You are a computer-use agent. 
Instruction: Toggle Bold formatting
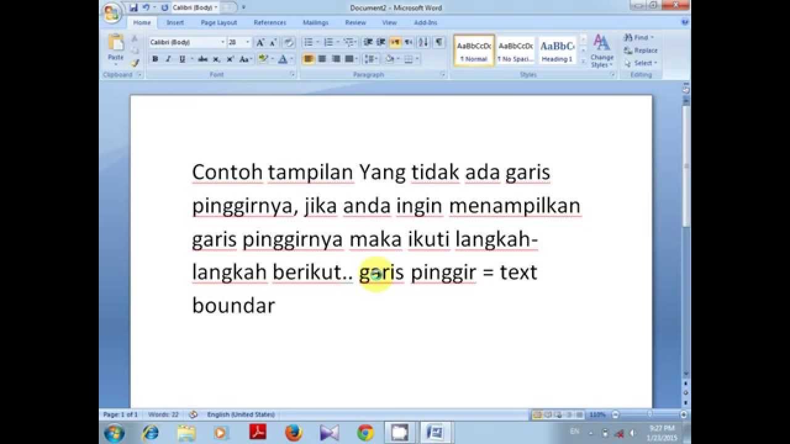click(155, 59)
